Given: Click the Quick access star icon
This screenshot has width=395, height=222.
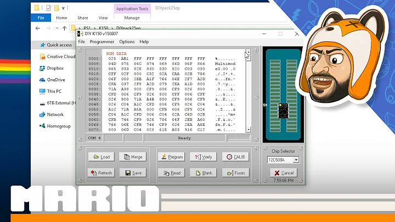Looking at the screenshot, I should (x=43, y=45).
